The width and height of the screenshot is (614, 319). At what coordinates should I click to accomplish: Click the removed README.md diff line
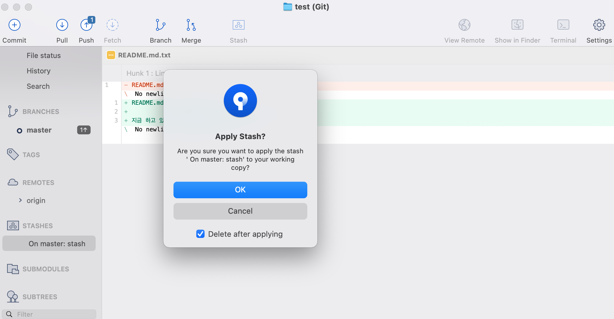(147, 85)
